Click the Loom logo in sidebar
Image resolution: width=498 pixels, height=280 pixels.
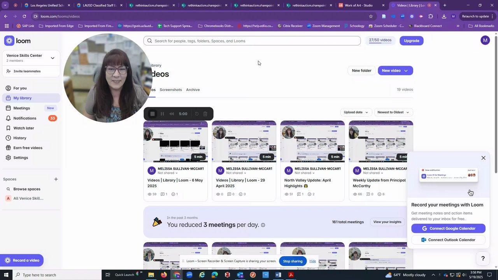click(18, 41)
